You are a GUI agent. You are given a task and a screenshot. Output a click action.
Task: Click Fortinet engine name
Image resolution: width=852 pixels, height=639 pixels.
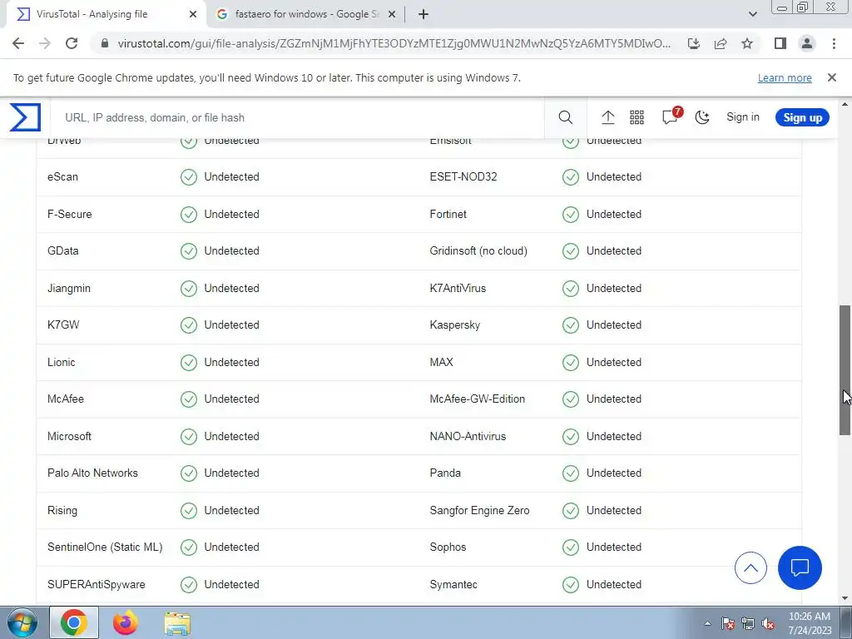(448, 214)
